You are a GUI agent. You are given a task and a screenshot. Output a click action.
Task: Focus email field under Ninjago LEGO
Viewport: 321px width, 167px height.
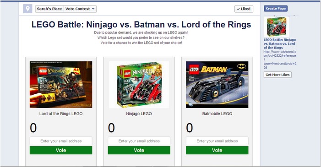139,141
